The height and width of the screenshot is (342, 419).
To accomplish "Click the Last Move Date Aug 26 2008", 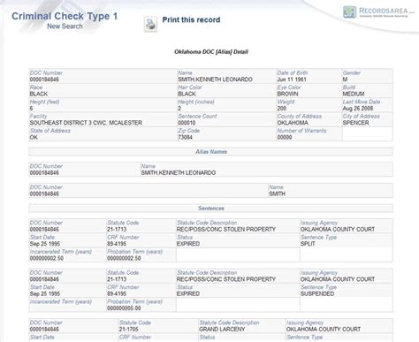I will point(358,109).
